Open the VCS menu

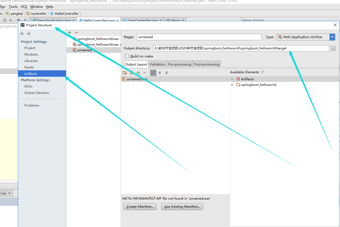click(x=24, y=7)
